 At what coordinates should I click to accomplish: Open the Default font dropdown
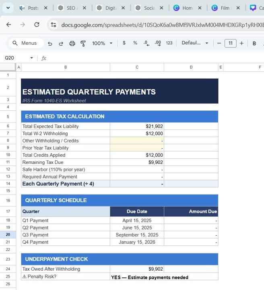(195, 43)
